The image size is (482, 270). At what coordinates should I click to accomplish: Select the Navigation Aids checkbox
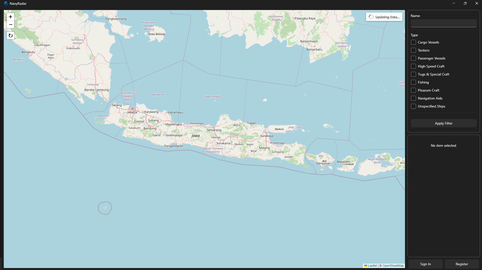413,98
